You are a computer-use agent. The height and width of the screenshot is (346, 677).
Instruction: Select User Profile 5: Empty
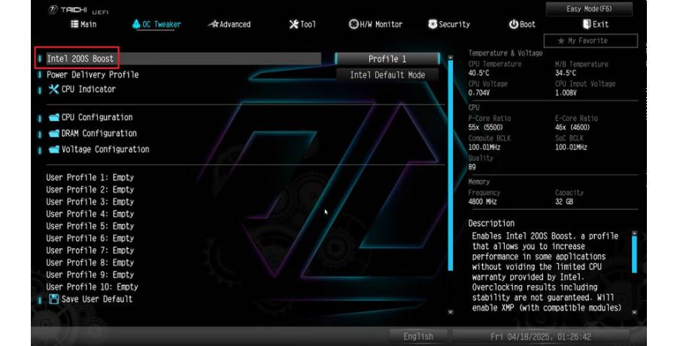(90, 226)
